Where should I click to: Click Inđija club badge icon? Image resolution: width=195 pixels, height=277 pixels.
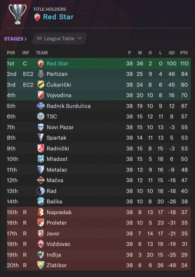click(41, 255)
